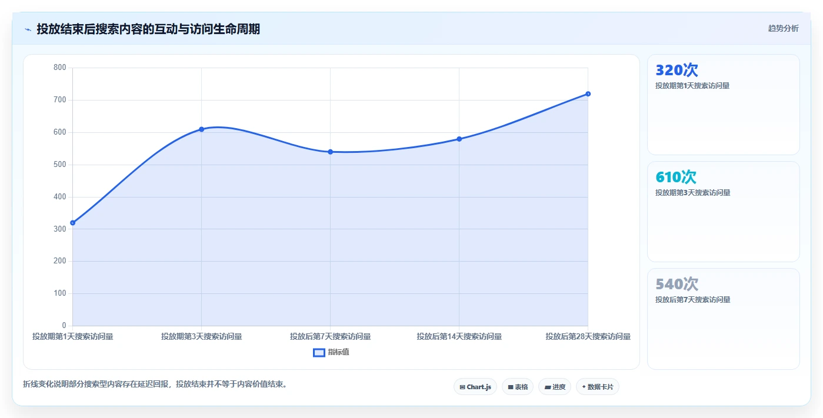
Task: Click the lightning icon beside the title
Action: tap(28, 29)
